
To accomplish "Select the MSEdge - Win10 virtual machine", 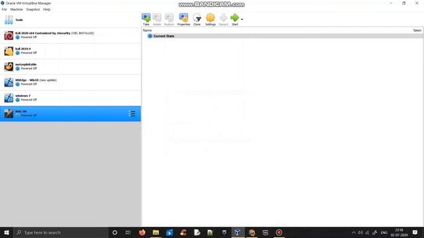I will point(70,82).
